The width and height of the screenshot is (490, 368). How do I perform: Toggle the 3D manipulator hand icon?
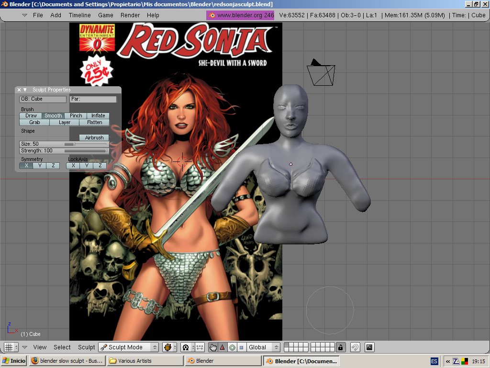pos(213,347)
